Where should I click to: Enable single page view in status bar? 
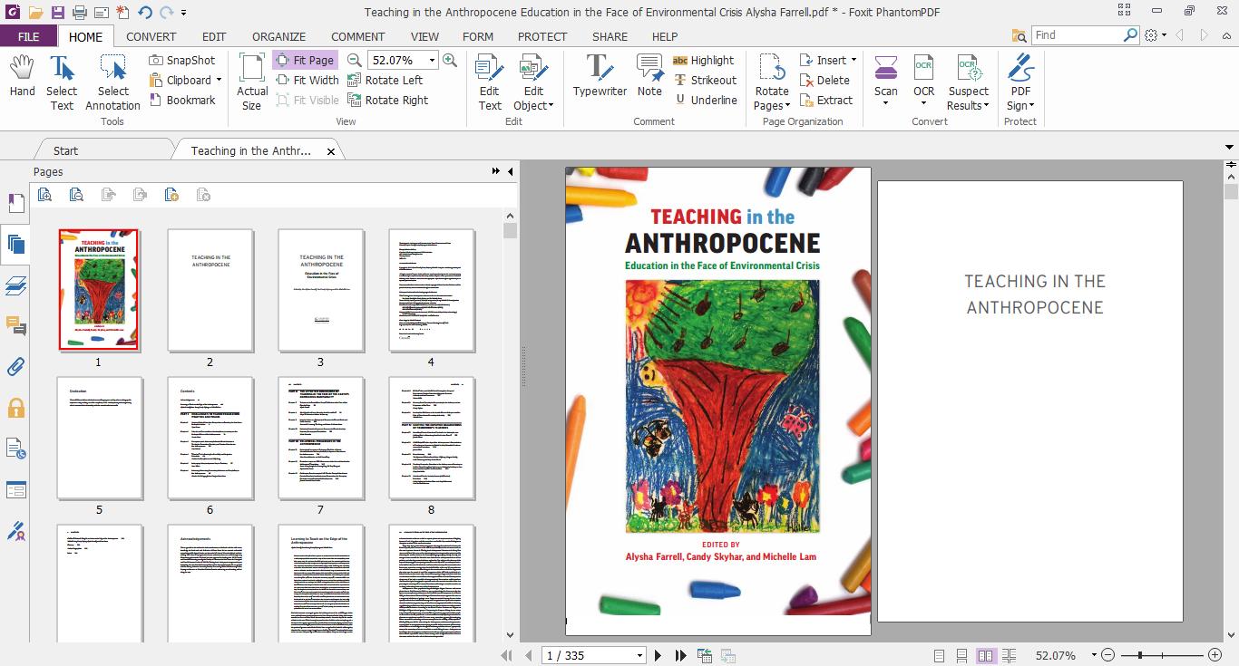pyautogui.click(x=939, y=655)
